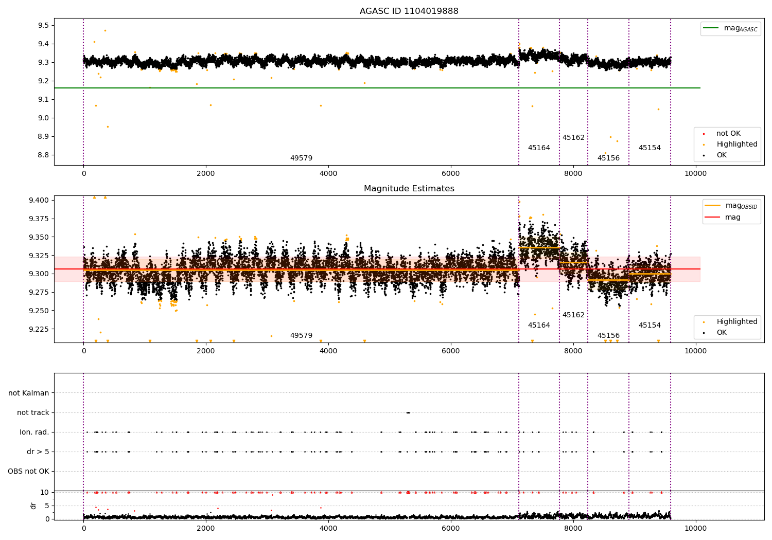Click the rotated 'dr' y-axis label
Screen dimensions: 772x540
33,506
